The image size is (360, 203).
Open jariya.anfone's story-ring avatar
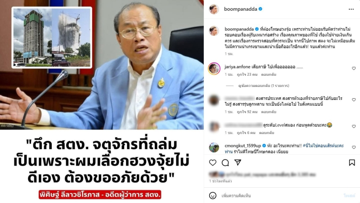pos(214,69)
